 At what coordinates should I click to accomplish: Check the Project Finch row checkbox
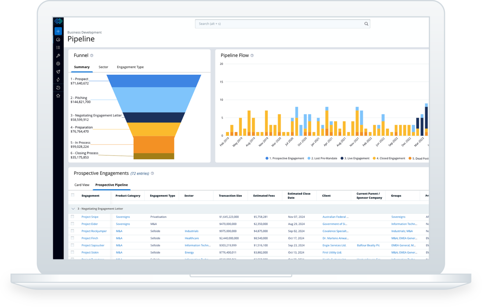point(72,238)
